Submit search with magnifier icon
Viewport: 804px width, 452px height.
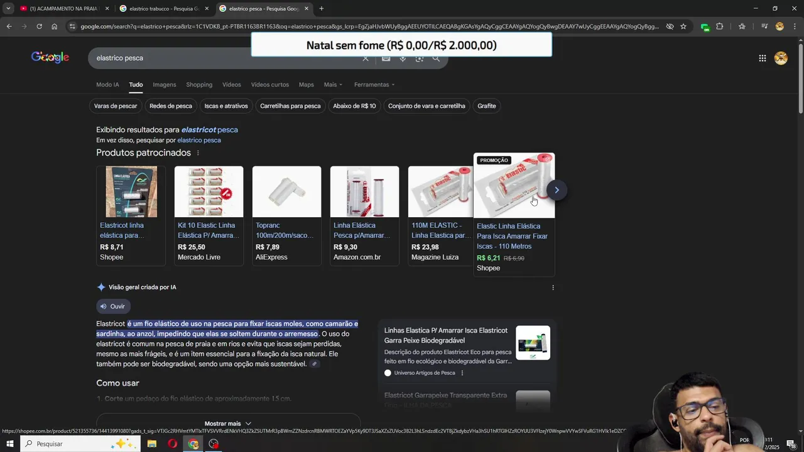(436, 58)
